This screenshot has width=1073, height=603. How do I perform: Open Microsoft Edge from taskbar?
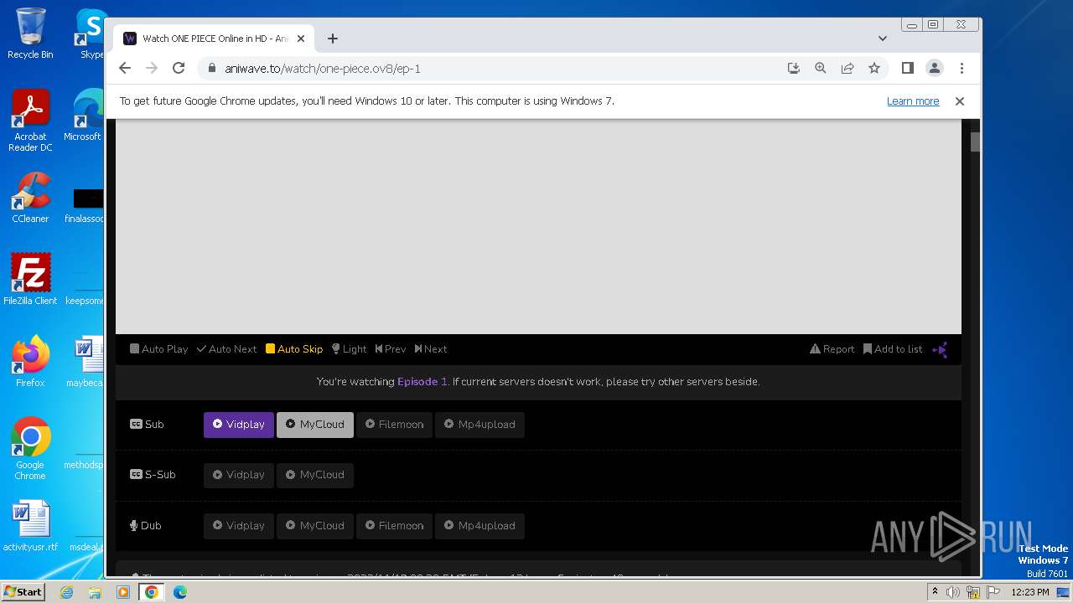click(180, 592)
